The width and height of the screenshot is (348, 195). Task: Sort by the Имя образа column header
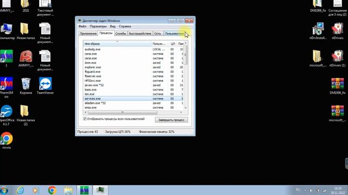coord(117,44)
